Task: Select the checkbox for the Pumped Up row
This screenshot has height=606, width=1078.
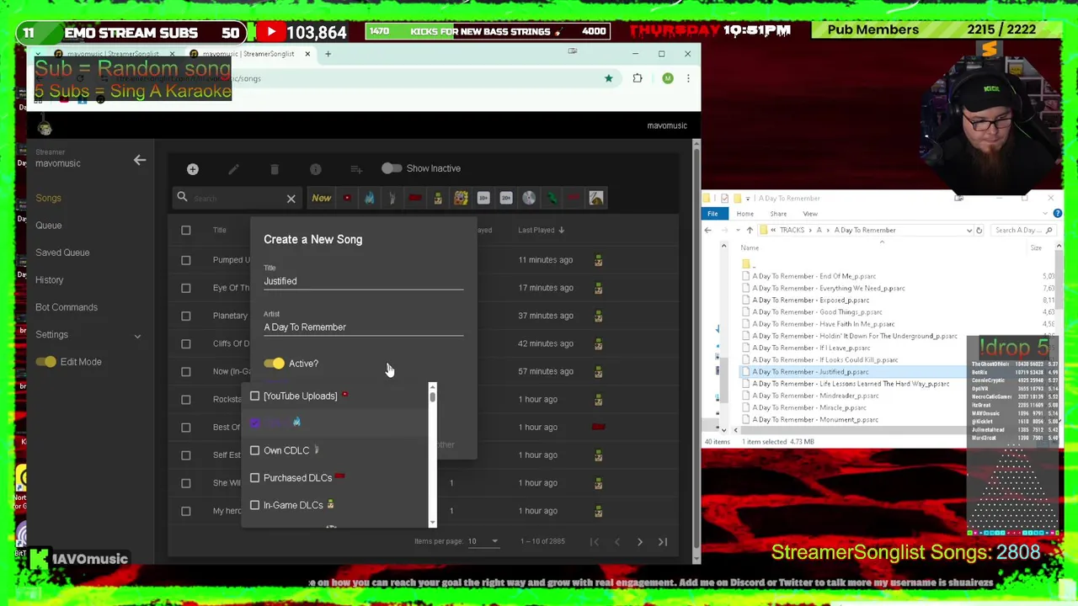Action: coord(186,260)
